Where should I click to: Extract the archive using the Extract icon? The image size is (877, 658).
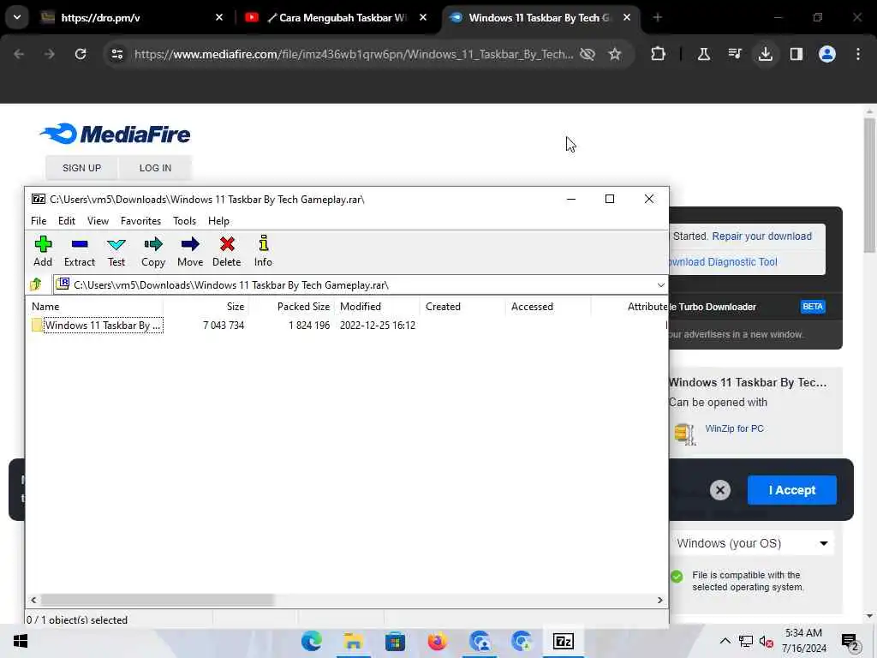point(80,251)
